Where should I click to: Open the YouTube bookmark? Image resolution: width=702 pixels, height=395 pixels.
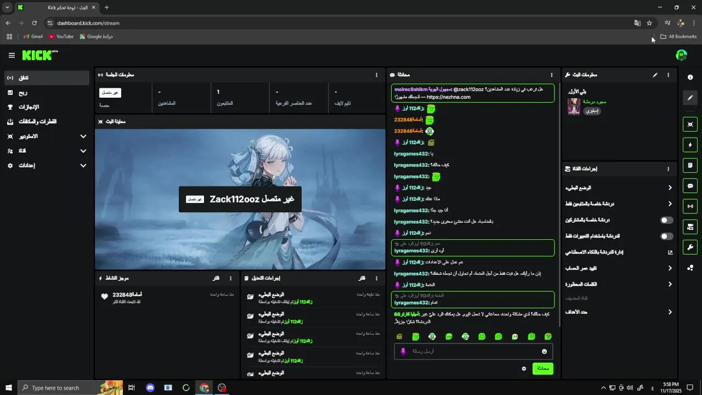click(x=61, y=37)
